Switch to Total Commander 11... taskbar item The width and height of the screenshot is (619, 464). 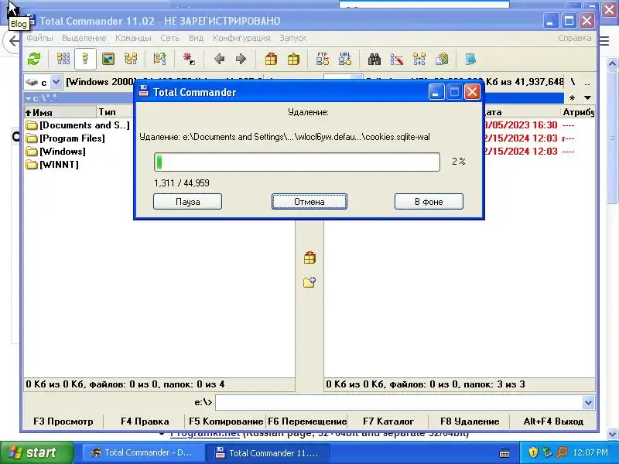pyautogui.click(x=268, y=452)
